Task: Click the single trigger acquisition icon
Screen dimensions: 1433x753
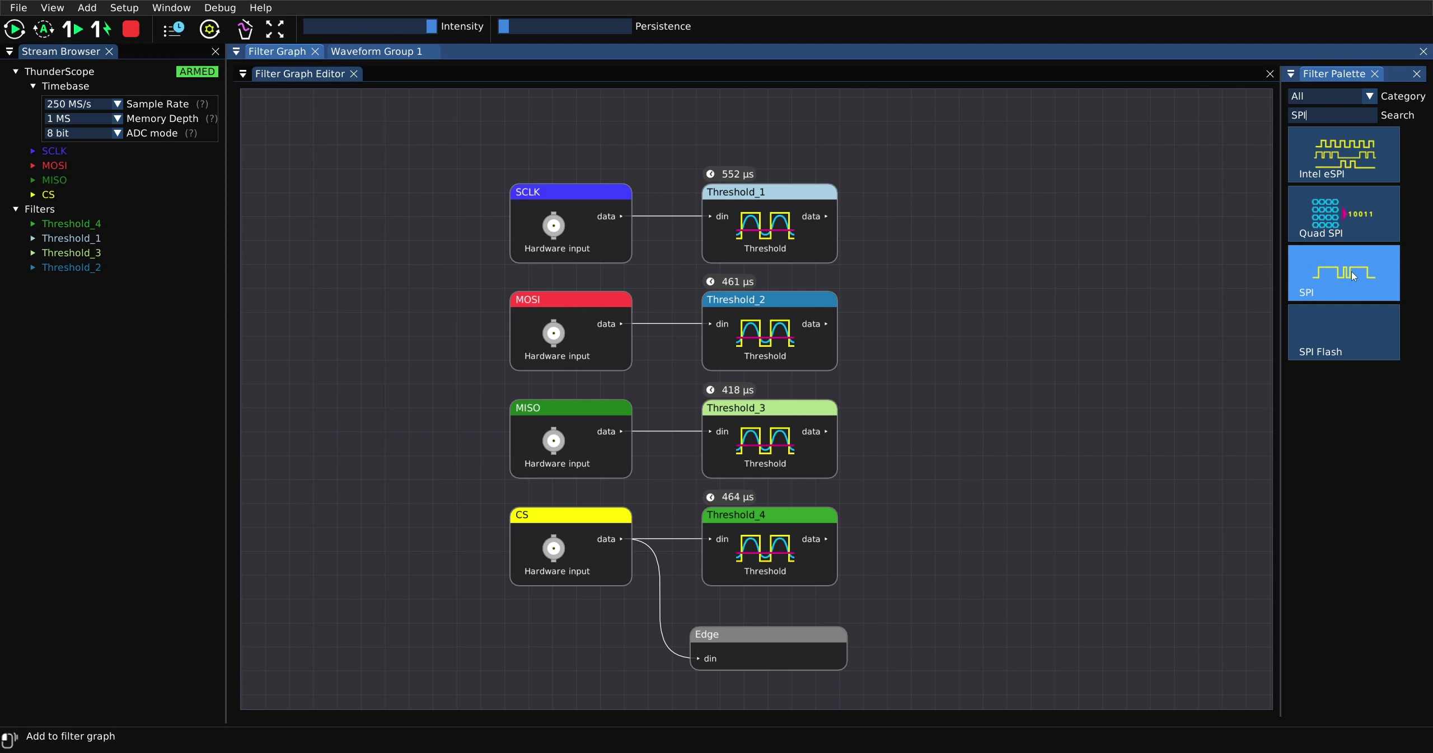Action: [72, 29]
